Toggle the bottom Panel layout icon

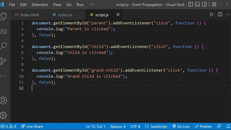pos(197,4)
